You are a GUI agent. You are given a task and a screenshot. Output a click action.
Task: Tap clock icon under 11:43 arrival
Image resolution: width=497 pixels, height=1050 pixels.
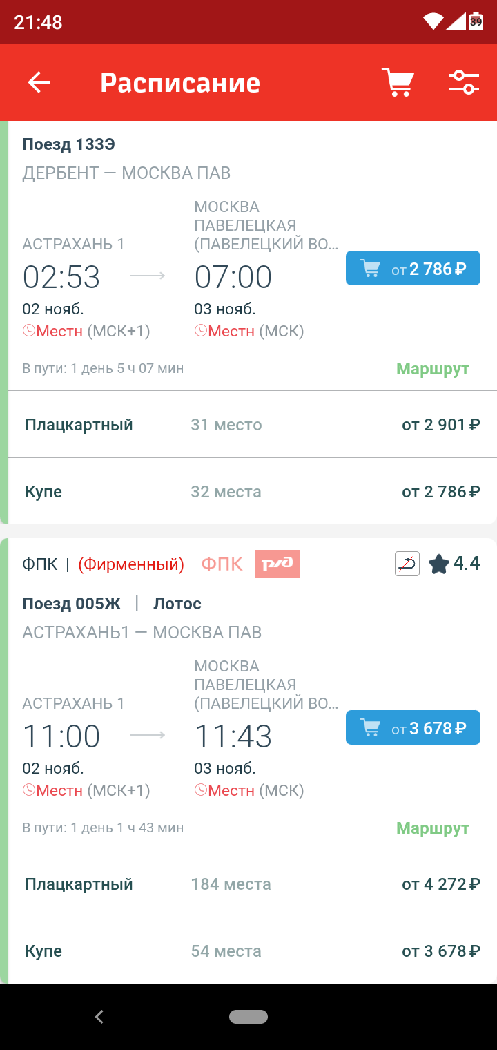(x=201, y=790)
